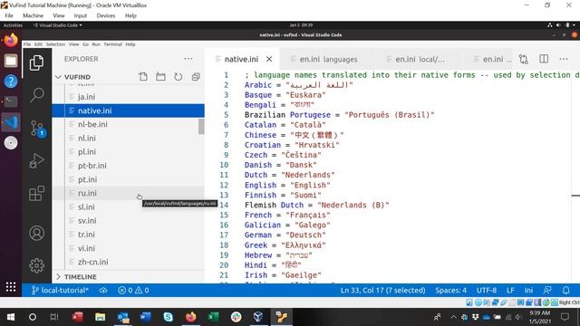Show Applications grid in Ubuntu dock
The width and height of the screenshot is (580, 326).
tap(11, 286)
